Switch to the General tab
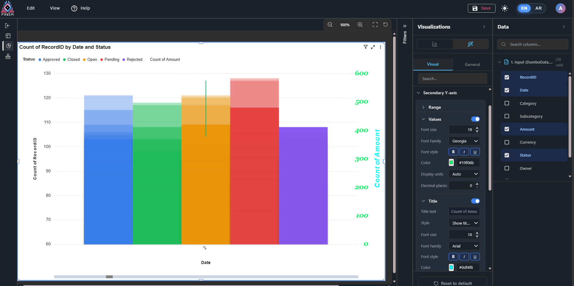Screen dimensions: 574x286 point(472,64)
